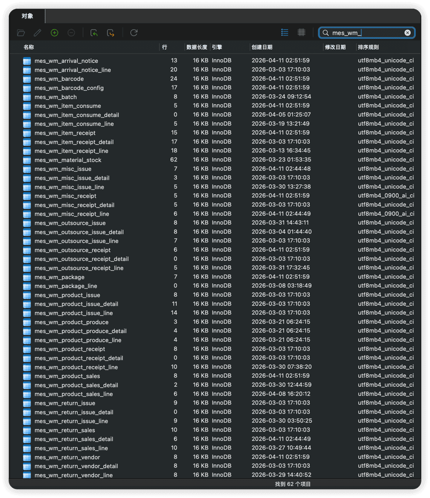Click inside the mes_wm_ search field
Image resolution: width=430 pixels, height=498 pixels.
click(367, 33)
